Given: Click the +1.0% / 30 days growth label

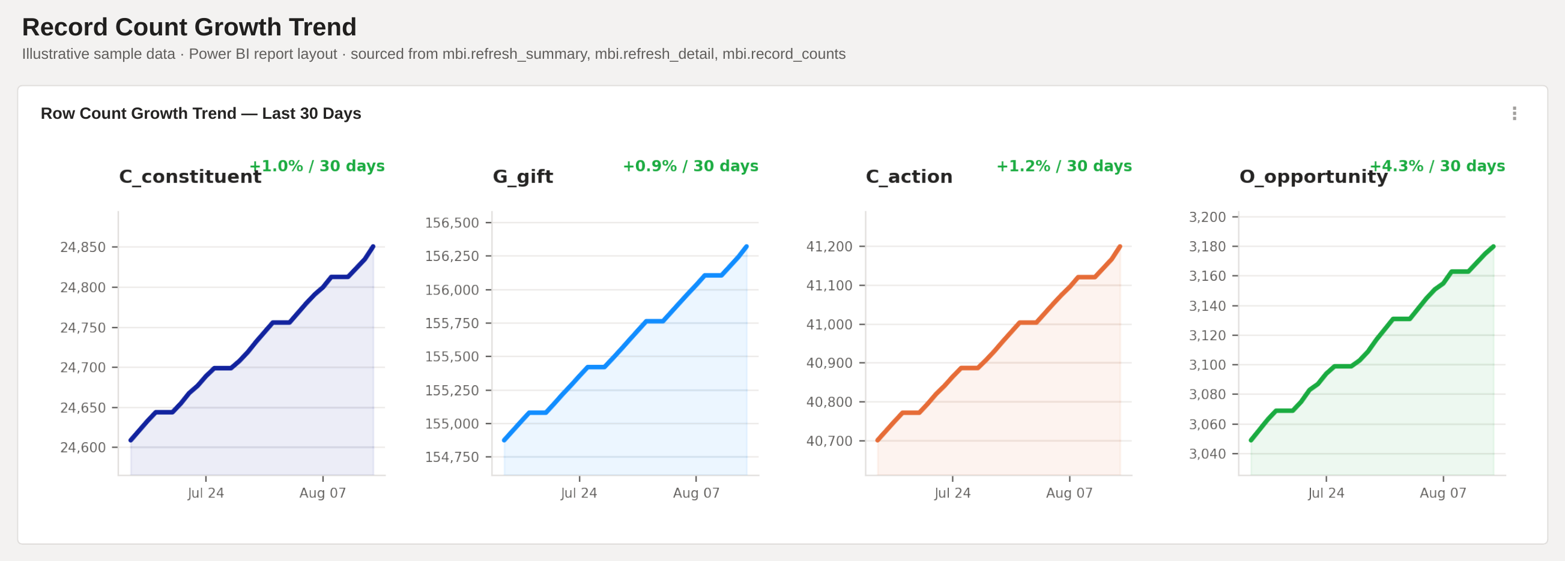Looking at the screenshot, I should point(317,166).
